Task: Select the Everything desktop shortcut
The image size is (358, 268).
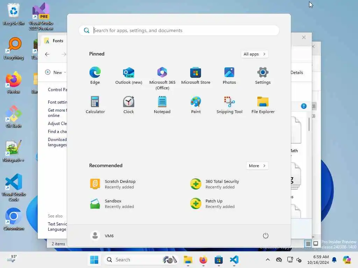Action: 14,48
